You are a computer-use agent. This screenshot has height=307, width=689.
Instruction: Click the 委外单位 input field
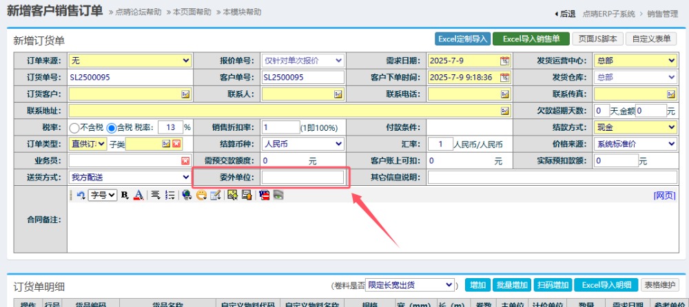click(x=302, y=177)
